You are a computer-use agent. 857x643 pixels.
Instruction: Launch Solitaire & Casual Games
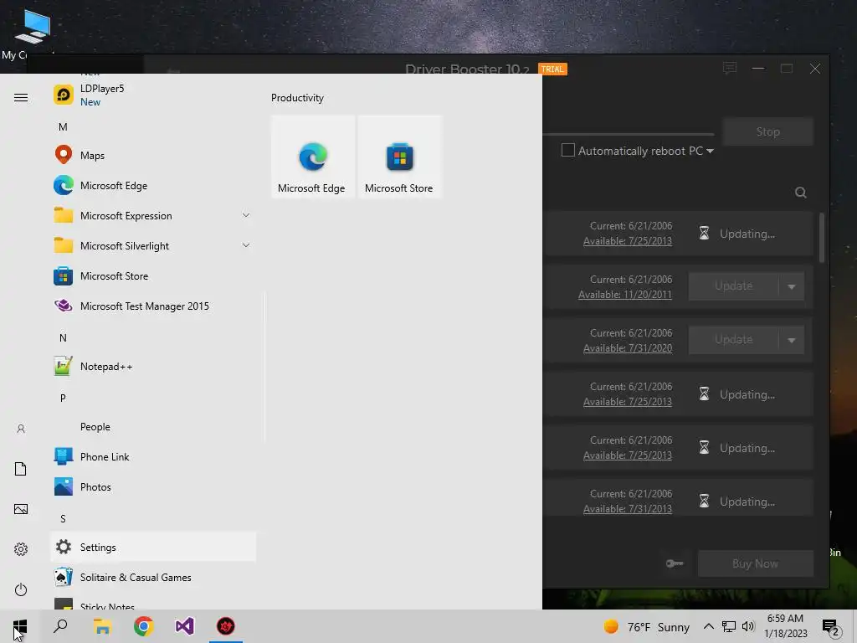[153, 577]
